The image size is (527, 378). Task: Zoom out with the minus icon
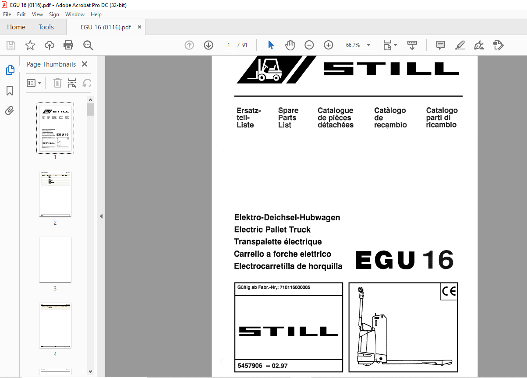point(309,45)
